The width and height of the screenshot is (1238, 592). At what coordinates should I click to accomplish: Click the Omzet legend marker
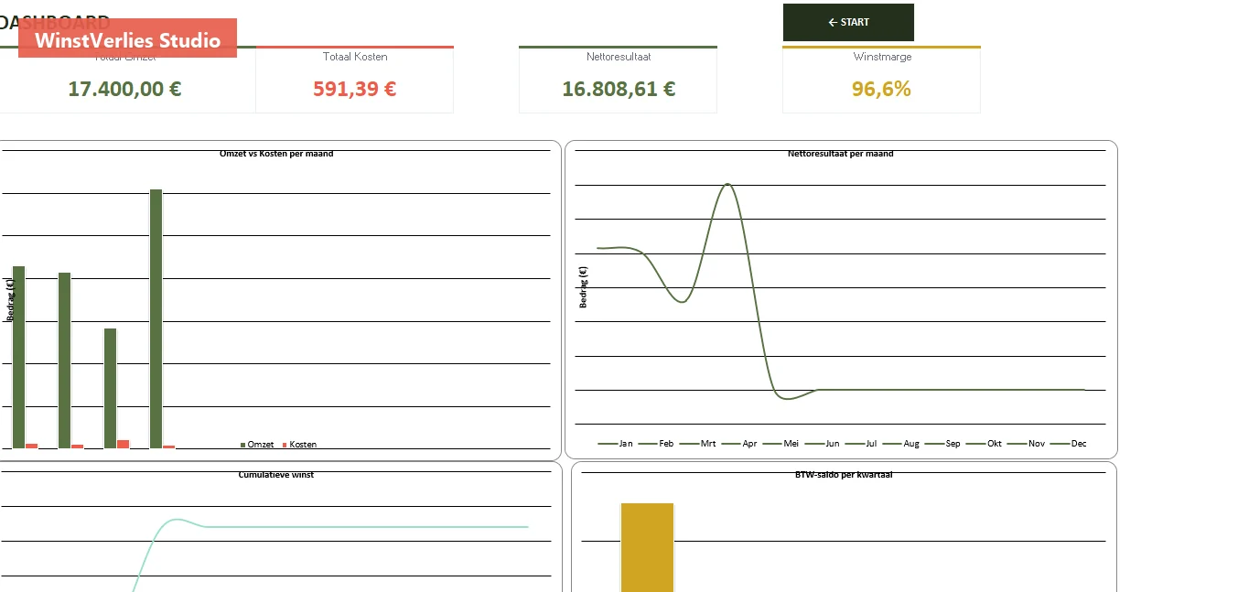[243, 445]
